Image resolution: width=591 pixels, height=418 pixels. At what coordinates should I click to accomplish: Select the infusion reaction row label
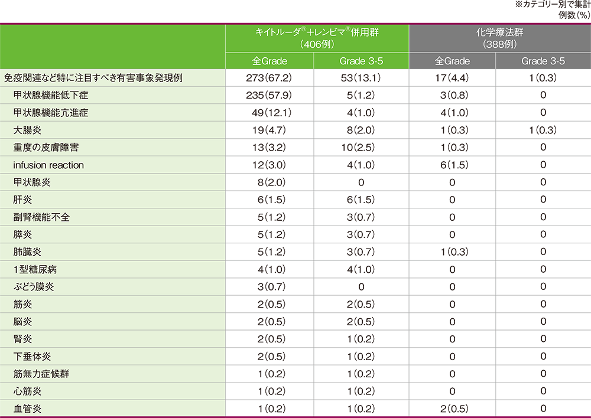tap(48, 165)
